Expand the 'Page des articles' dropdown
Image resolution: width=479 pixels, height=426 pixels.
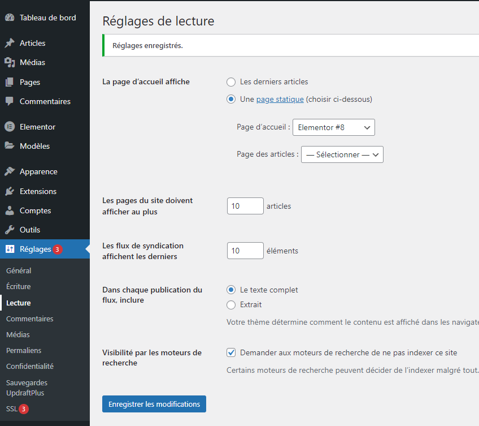coord(342,154)
